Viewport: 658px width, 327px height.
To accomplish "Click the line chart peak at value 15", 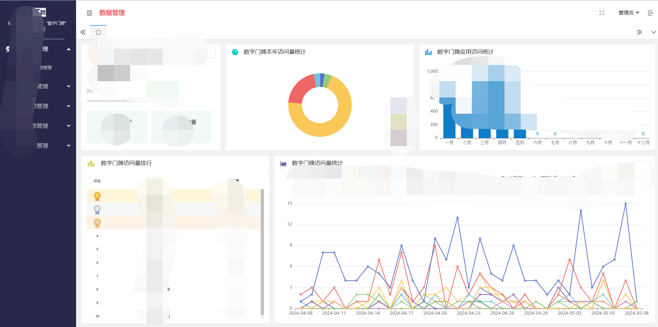I will 625,204.
